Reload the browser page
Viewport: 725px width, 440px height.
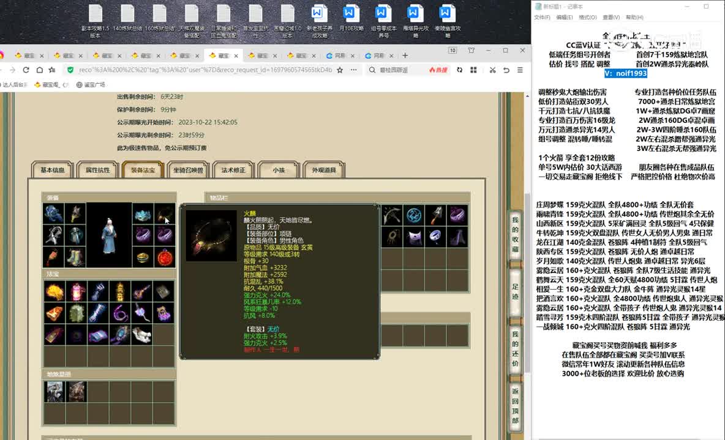pyautogui.click(x=26, y=70)
